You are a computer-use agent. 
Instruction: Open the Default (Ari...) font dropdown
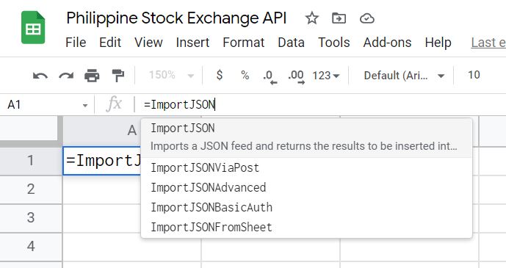tap(404, 76)
